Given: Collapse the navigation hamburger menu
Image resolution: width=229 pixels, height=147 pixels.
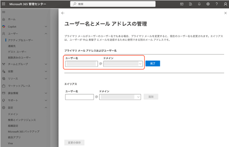Looking at the screenshot, I should click(x=4, y=12).
